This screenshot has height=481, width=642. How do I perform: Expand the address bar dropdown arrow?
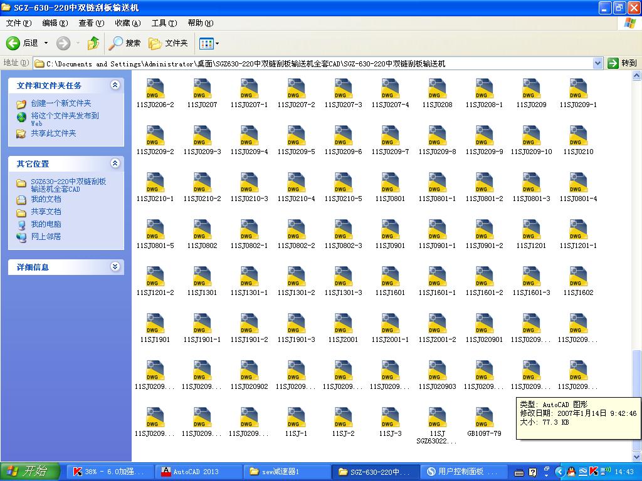click(x=597, y=63)
